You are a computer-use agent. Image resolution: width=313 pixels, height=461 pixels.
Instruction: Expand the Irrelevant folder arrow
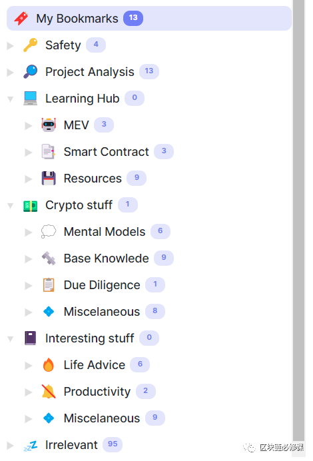pos(10,446)
